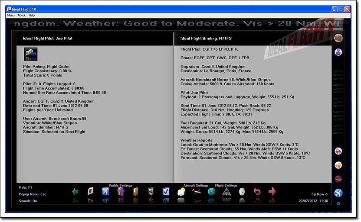Viewport: 361px width, 222px height.
Task: Open the colorful pilots group icon
Action: point(121,191)
